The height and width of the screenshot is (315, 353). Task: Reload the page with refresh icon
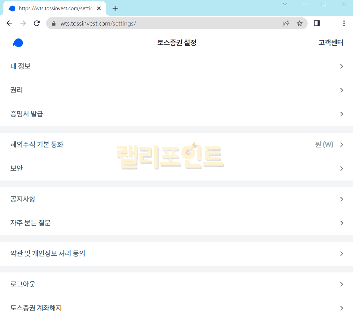(37, 23)
